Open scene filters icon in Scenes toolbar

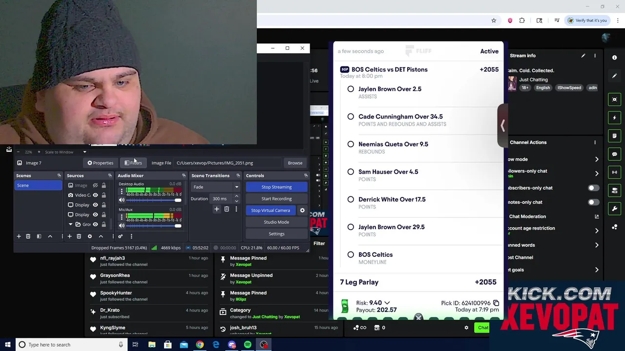point(39,236)
